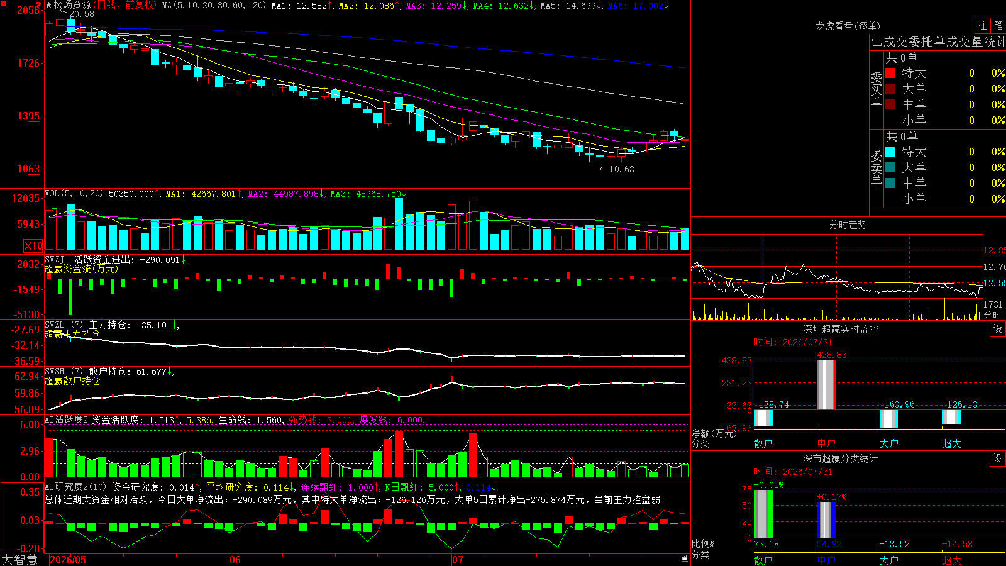1006x566 pixels.
Task: Click the 超赢散户持仓 label
Action: tap(72, 380)
